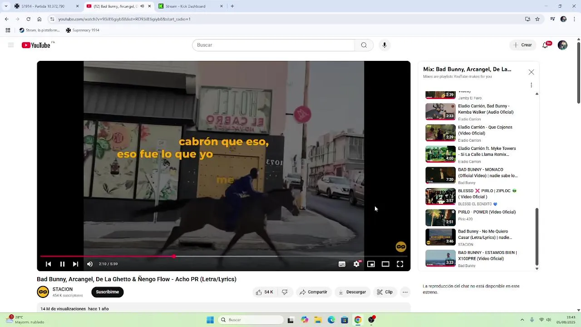
Task: Skip to the next video
Action: [x=75, y=264]
